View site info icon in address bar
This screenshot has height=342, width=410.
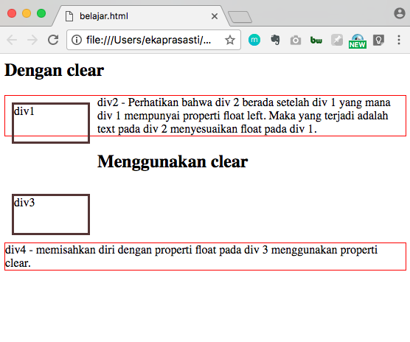pyautogui.click(x=77, y=40)
